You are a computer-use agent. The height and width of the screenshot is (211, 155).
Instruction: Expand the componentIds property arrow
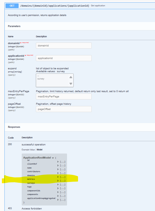(x=58, y=192)
